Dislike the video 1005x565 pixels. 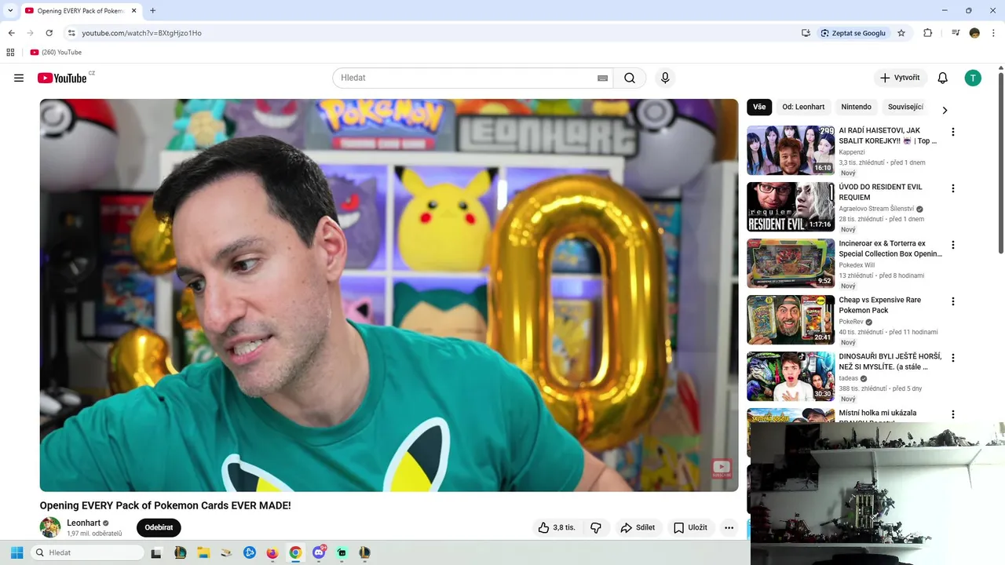(596, 527)
